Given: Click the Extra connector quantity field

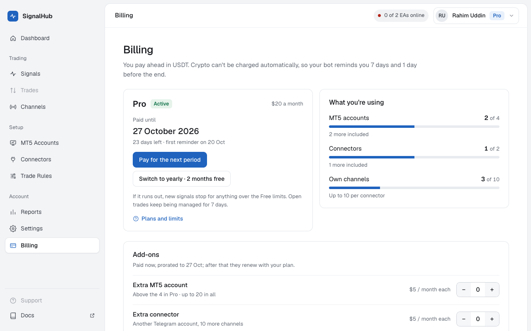Looking at the screenshot, I should point(478,319).
